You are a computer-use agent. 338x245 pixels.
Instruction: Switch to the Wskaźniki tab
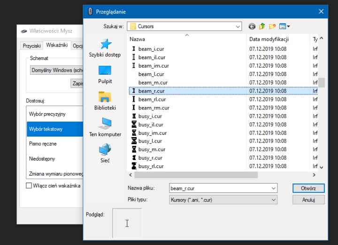(x=57, y=46)
